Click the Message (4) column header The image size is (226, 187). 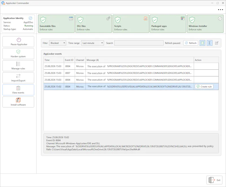pos(140,60)
